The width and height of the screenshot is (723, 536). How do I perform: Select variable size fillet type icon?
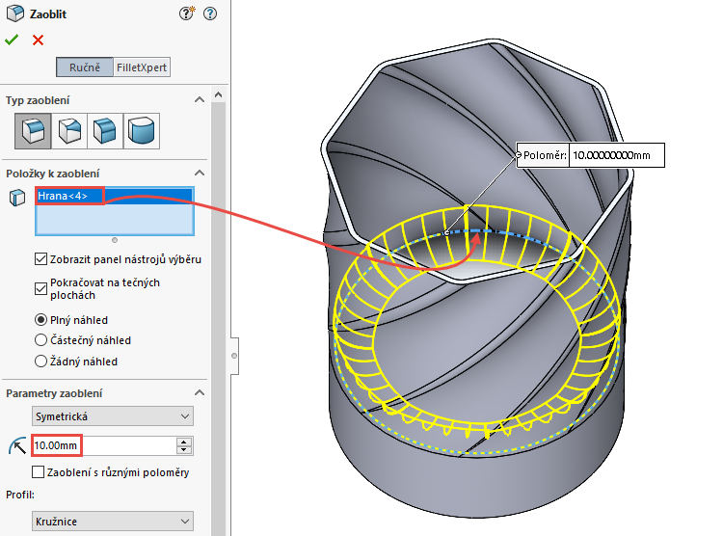(x=69, y=131)
